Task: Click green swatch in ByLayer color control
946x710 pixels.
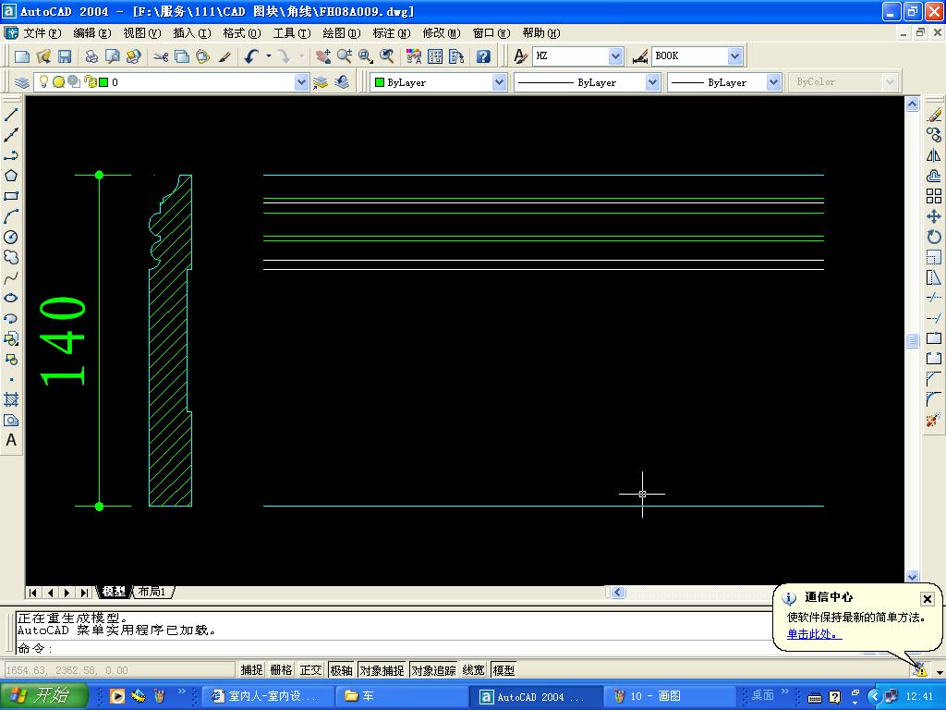Action: [x=380, y=82]
